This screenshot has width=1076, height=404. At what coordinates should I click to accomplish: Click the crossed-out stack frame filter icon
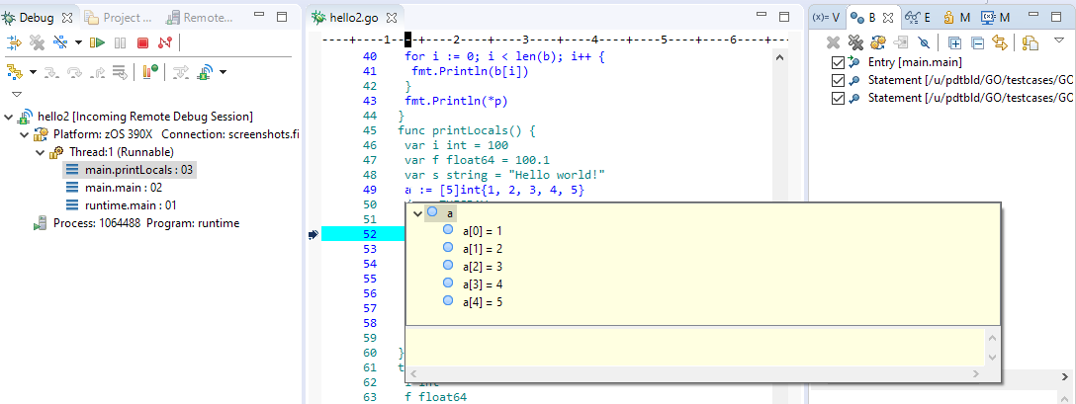pos(59,43)
